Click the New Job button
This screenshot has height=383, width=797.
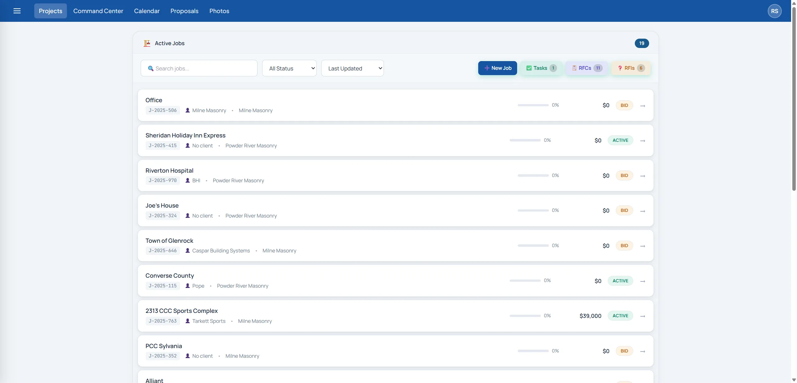[498, 68]
